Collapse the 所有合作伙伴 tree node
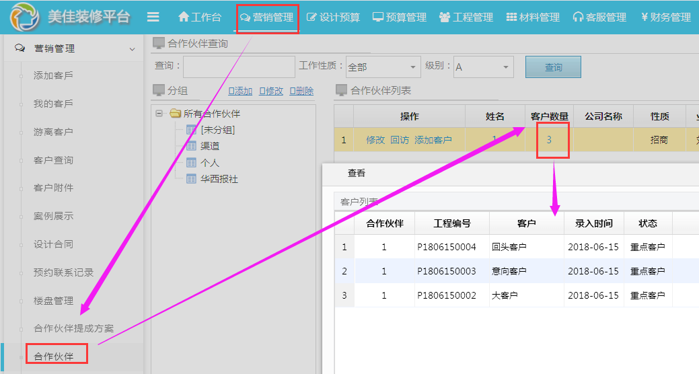Image resolution: width=699 pixels, height=374 pixels. (x=159, y=114)
